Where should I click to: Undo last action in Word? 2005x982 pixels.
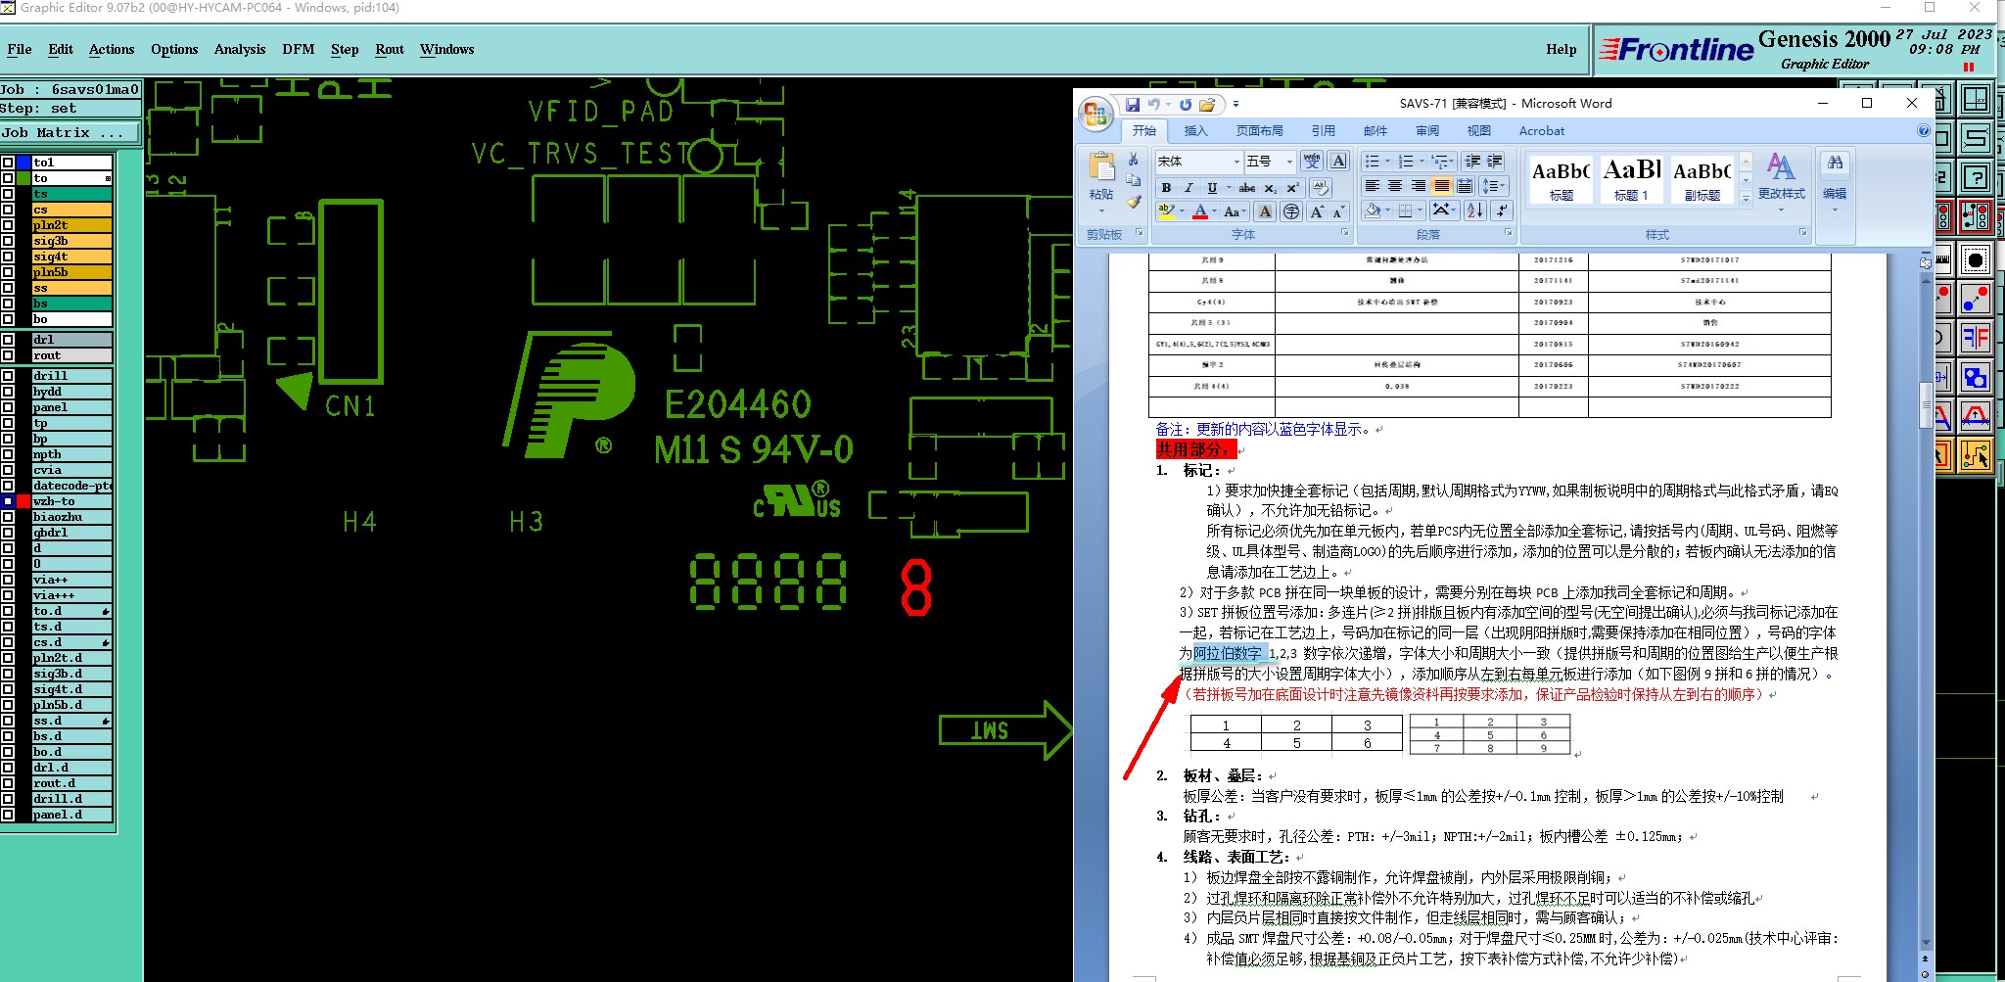1154,104
